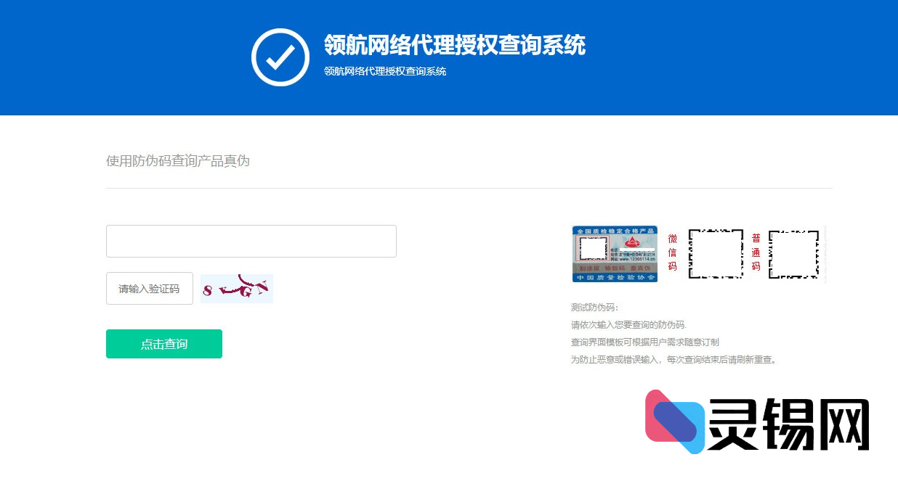
Task: Click the white checkmark logo in header
Action: 280,56
